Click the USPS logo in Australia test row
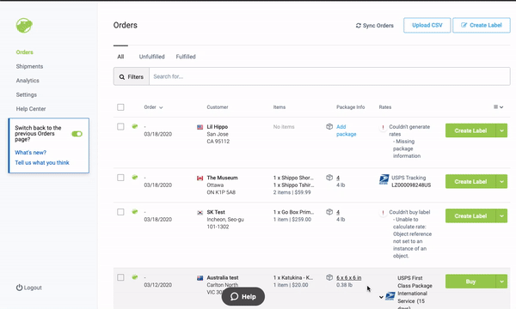The height and width of the screenshot is (309, 516). click(x=390, y=296)
